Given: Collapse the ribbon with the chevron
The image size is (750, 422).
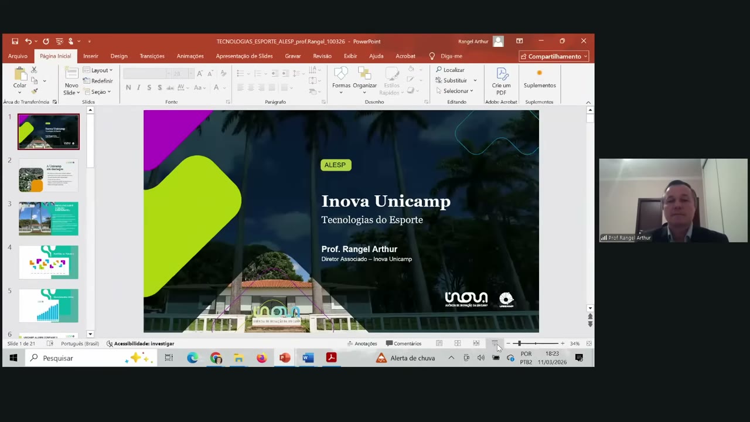Looking at the screenshot, I should coord(588,103).
